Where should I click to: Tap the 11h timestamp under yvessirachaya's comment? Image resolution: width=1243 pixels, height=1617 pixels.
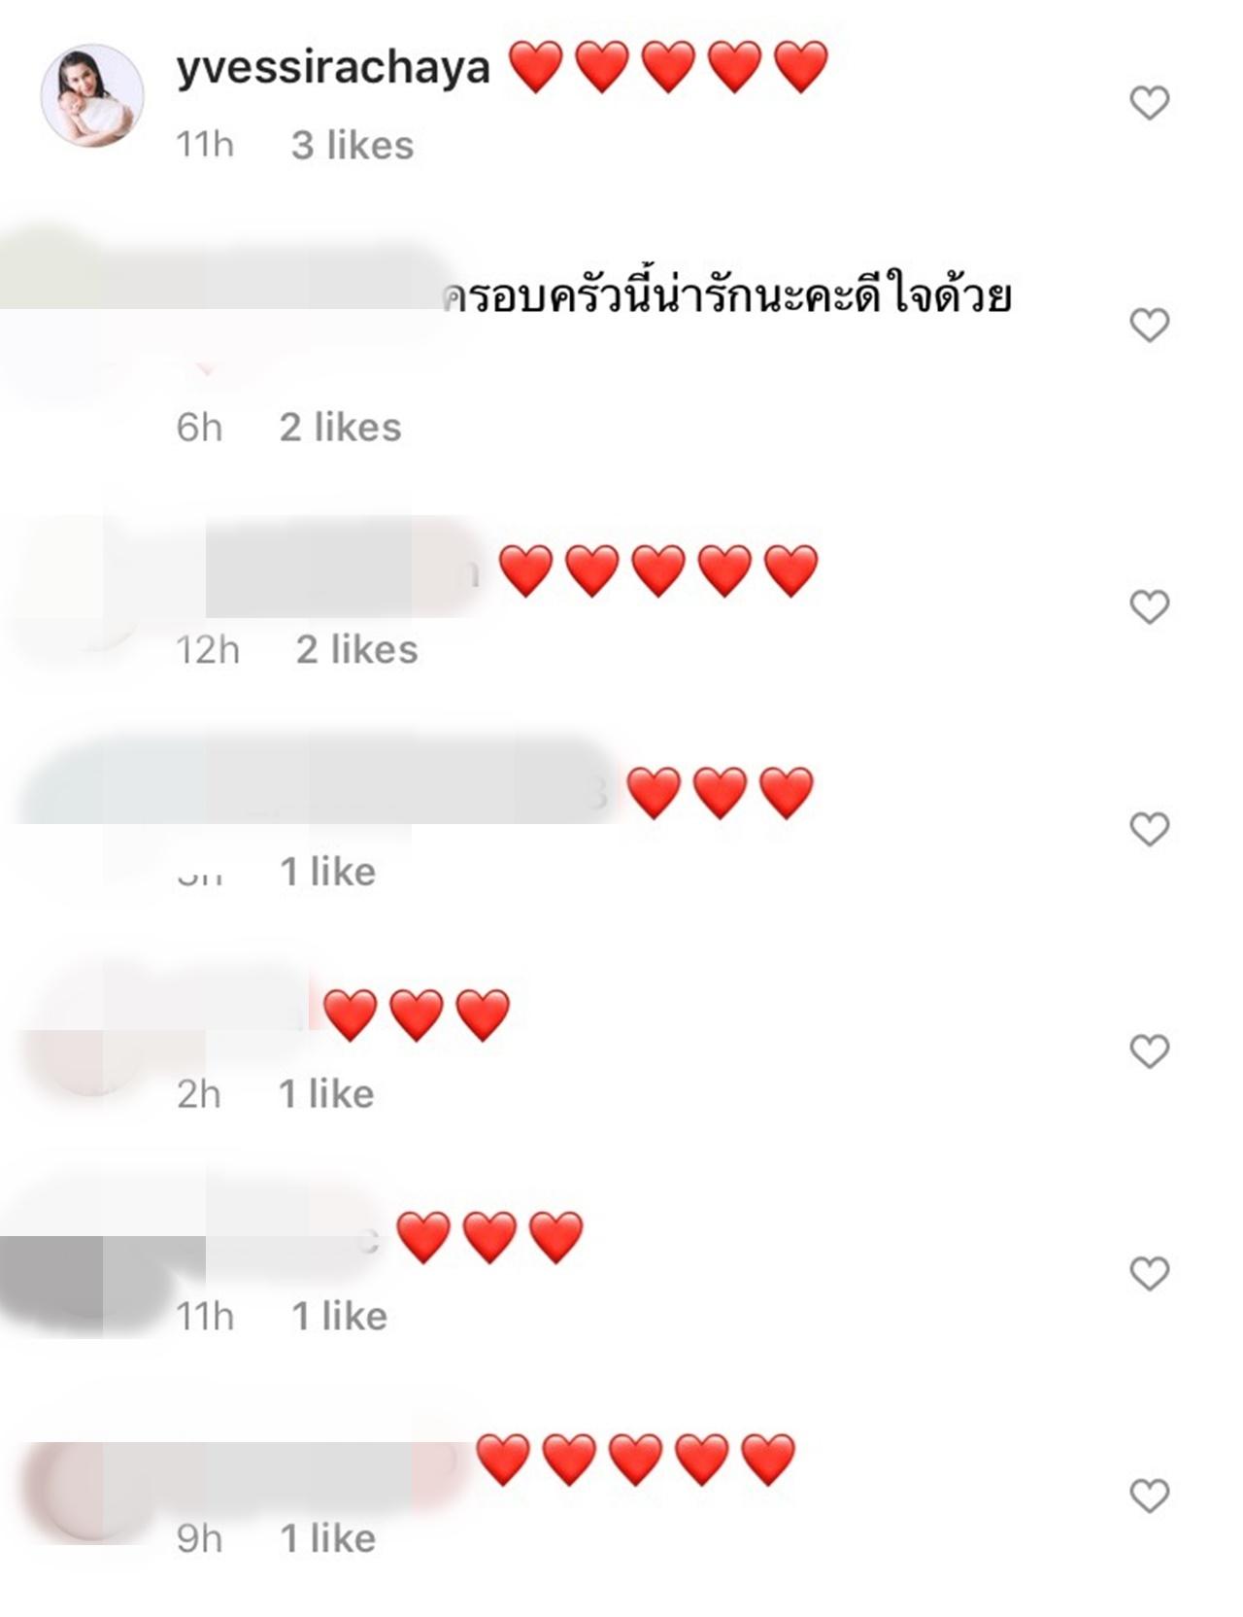(x=205, y=146)
